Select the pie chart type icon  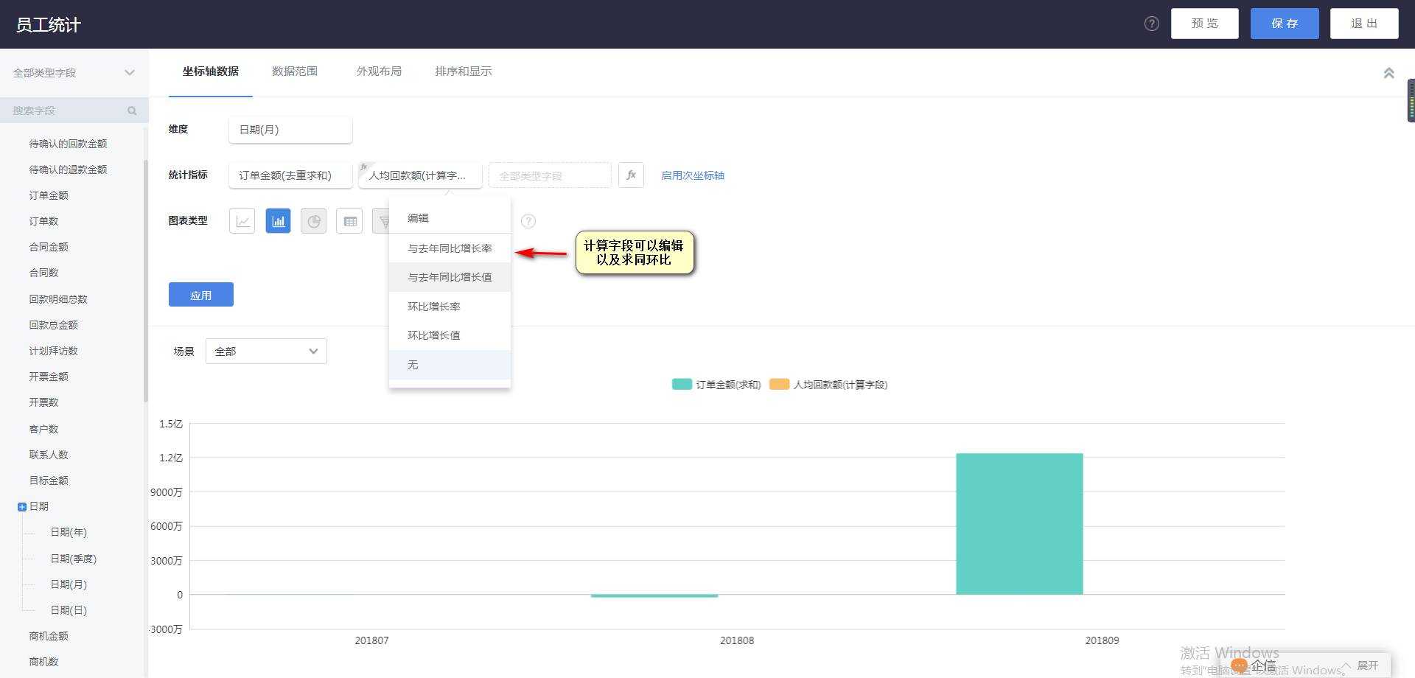pos(314,220)
